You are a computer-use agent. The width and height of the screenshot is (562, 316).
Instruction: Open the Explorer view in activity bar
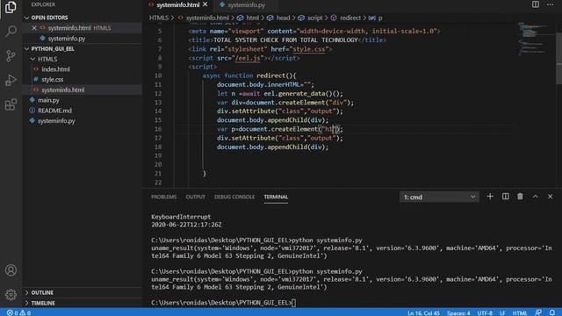pos(11,7)
